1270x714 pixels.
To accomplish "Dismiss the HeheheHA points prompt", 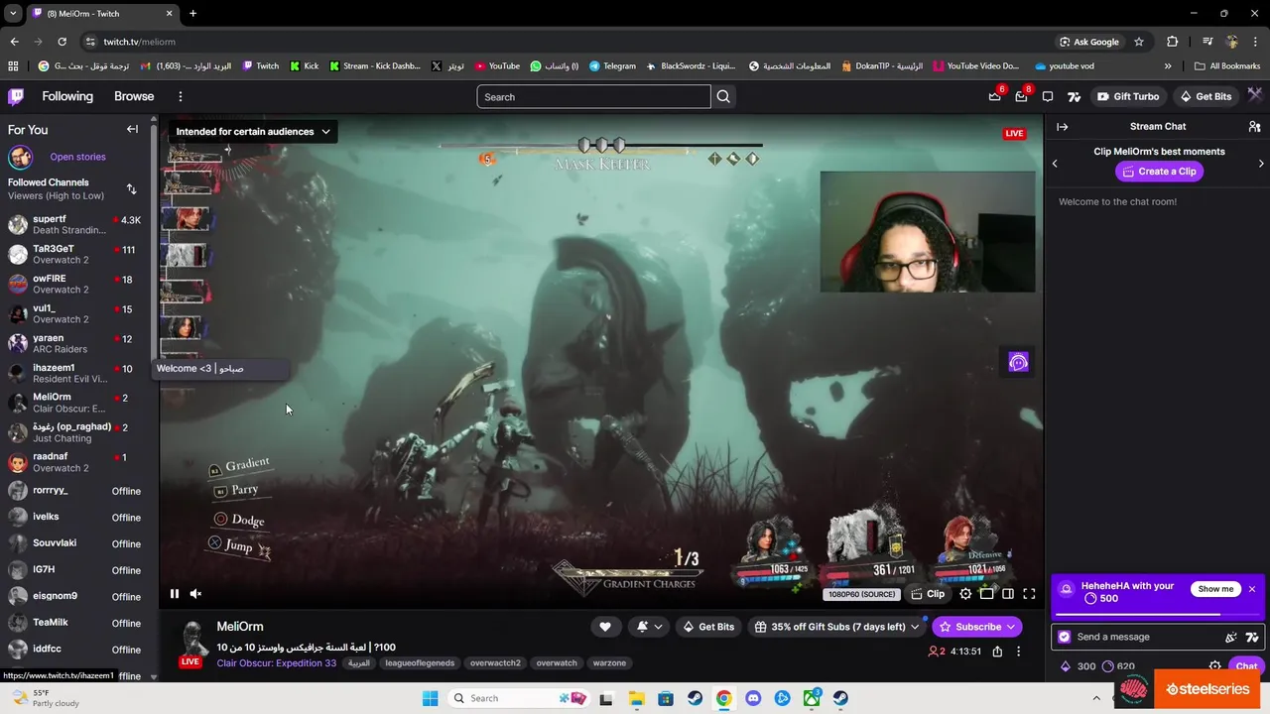I will pyautogui.click(x=1252, y=589).
